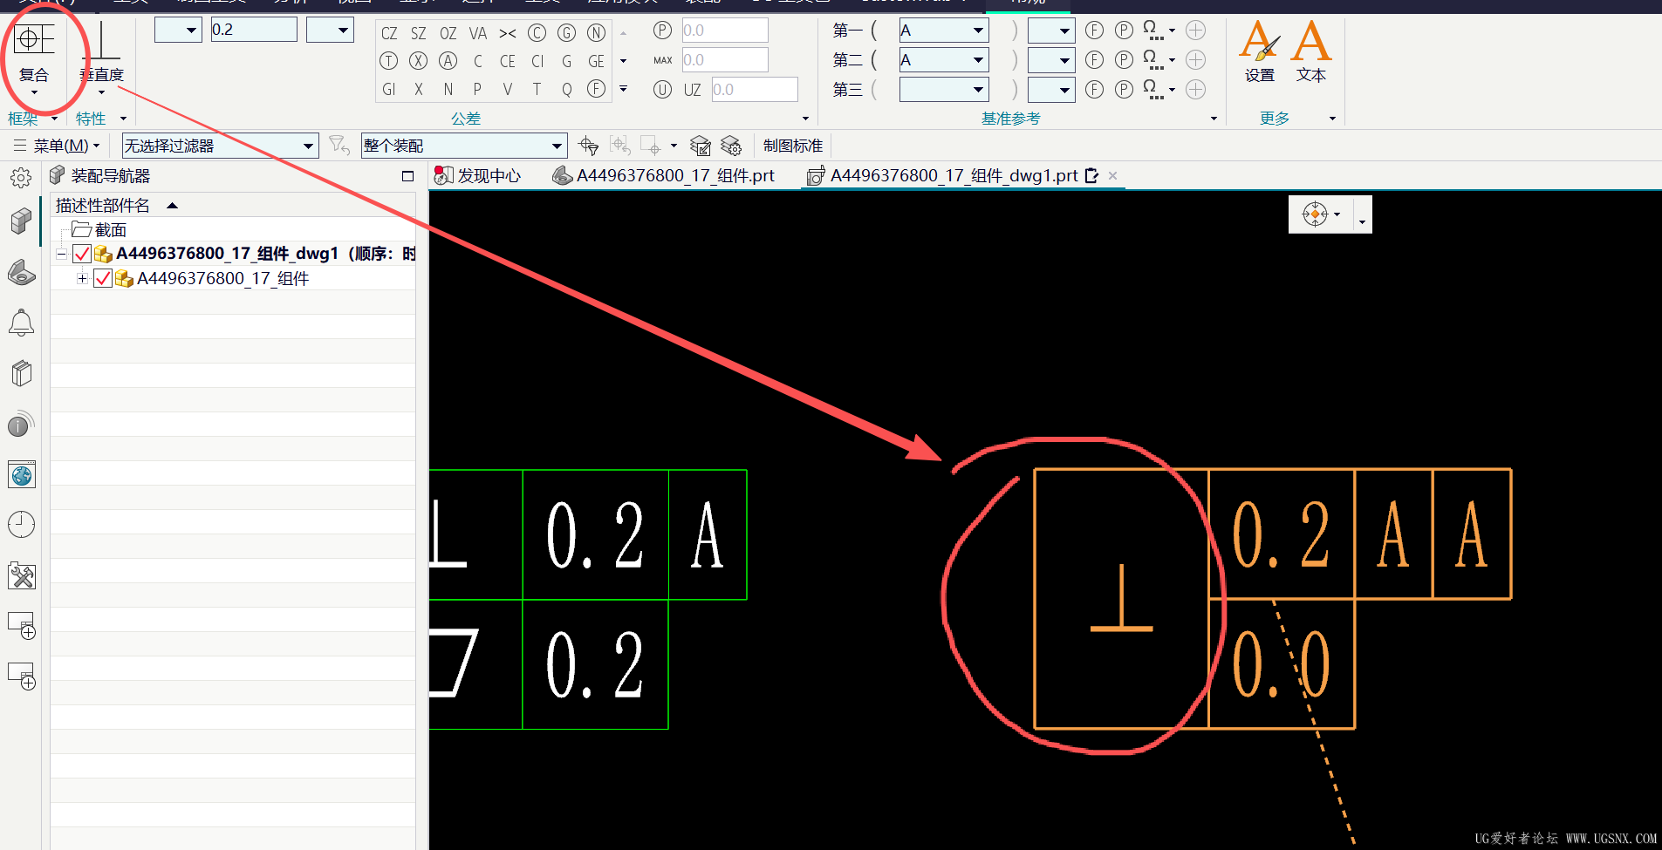Image resolution: width=1662 pixels, height=850 pixels.
Task: Click the layer settings gear icon in selection bar
Action: click(x=731, y=146)
